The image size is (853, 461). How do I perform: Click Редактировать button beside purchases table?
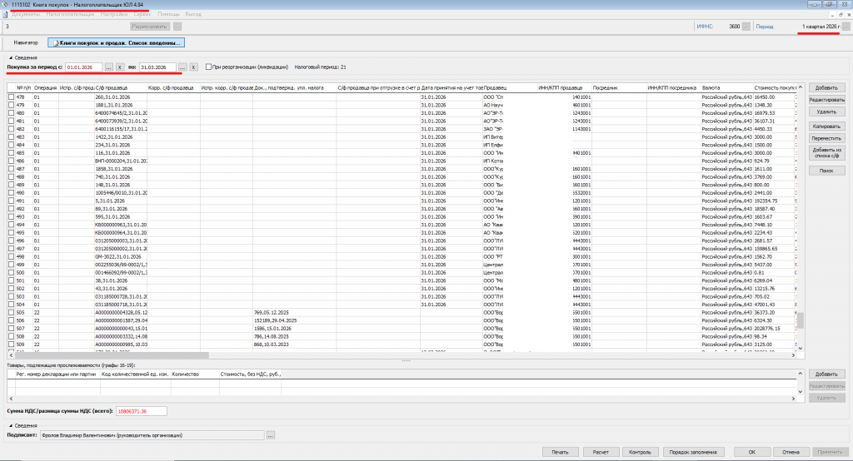(x=826, y=100)
